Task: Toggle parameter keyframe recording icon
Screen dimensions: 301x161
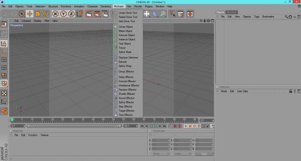Action: (x=199, y=126)
